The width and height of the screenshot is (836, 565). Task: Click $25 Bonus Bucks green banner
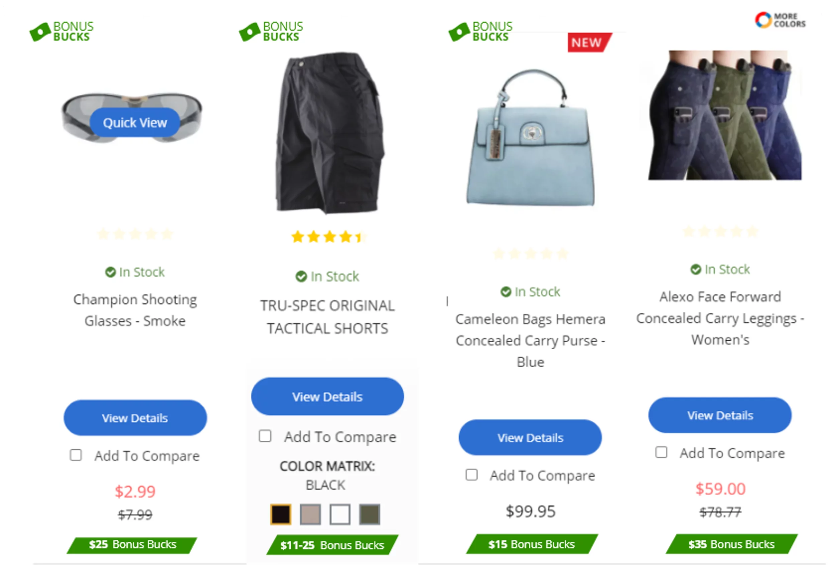(x=132, y=545)
